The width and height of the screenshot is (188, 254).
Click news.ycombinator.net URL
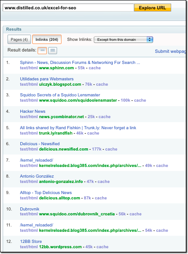(61, 117)
